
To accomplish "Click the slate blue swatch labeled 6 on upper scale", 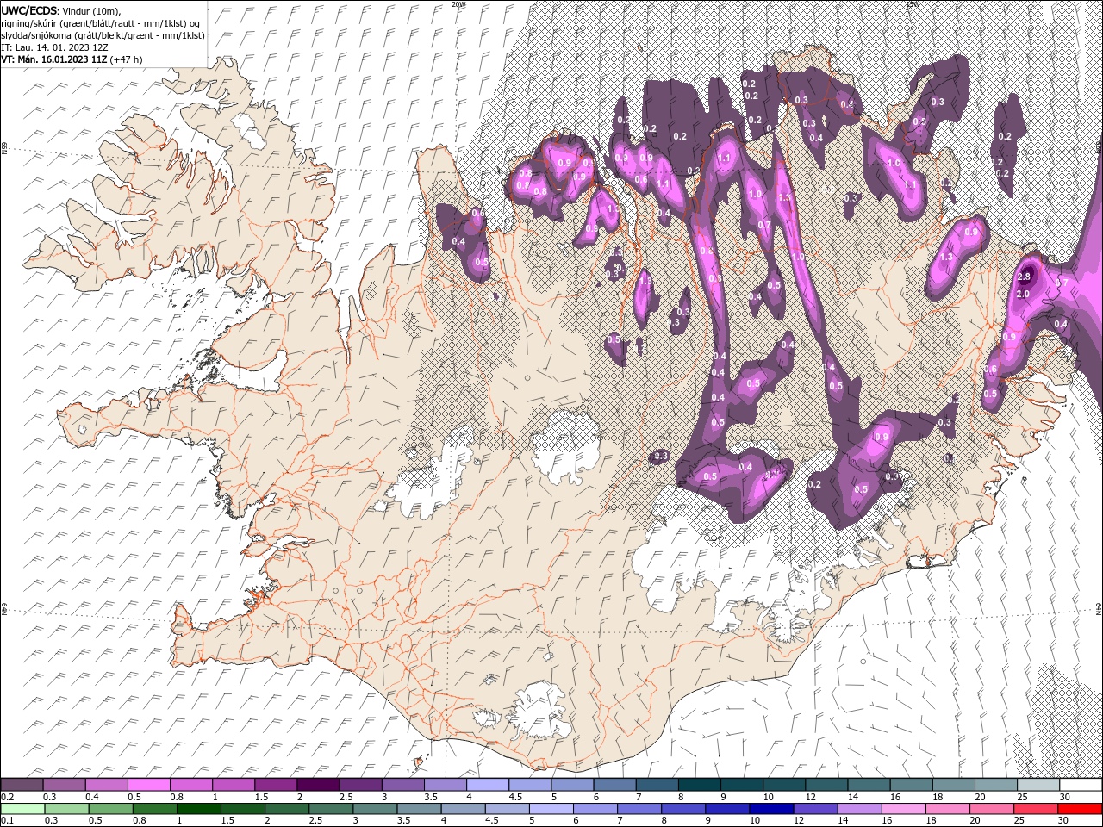I will 615,785.
